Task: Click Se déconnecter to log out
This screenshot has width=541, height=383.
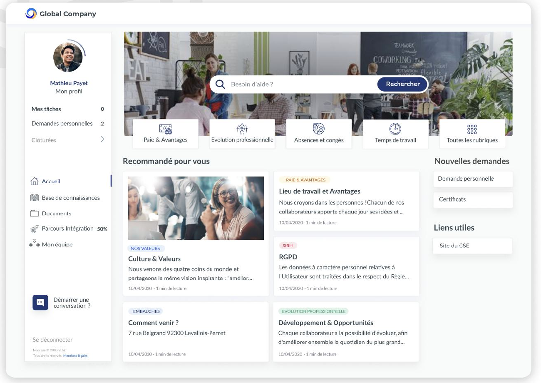Action: [52, 340]
